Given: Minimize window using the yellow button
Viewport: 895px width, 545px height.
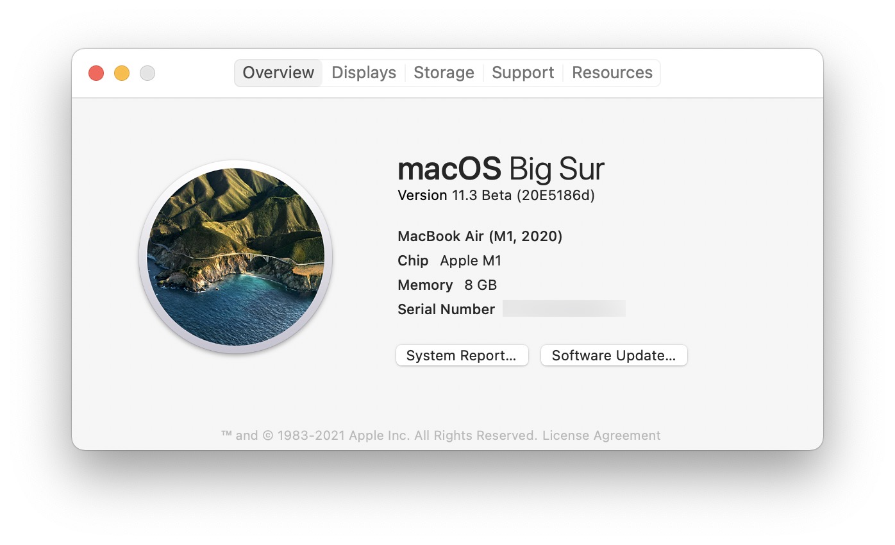Looking at the screenshot, I should click(122, 73).
